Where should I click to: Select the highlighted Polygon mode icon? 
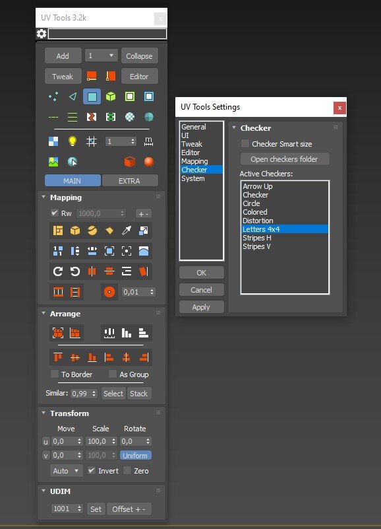pyautogui.click(x=92, y=96)
